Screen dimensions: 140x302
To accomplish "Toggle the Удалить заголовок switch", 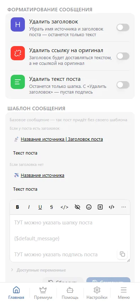I will pos(123,28).
